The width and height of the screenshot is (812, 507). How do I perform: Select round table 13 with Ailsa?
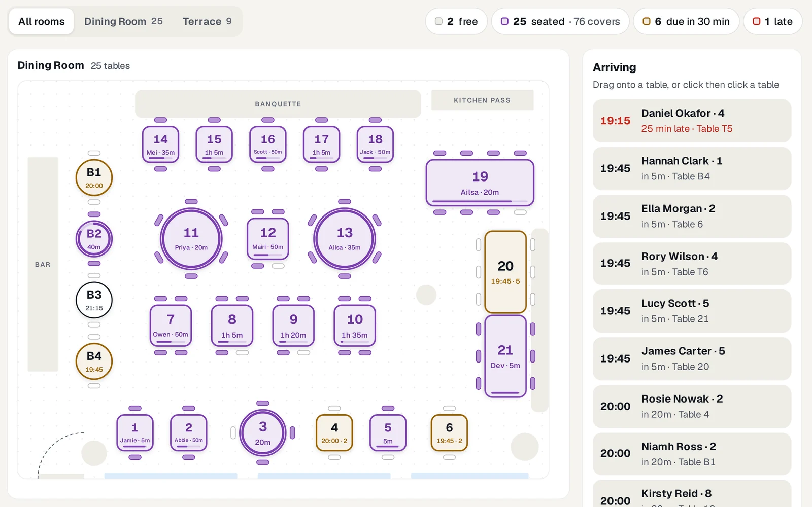(345, 239)
